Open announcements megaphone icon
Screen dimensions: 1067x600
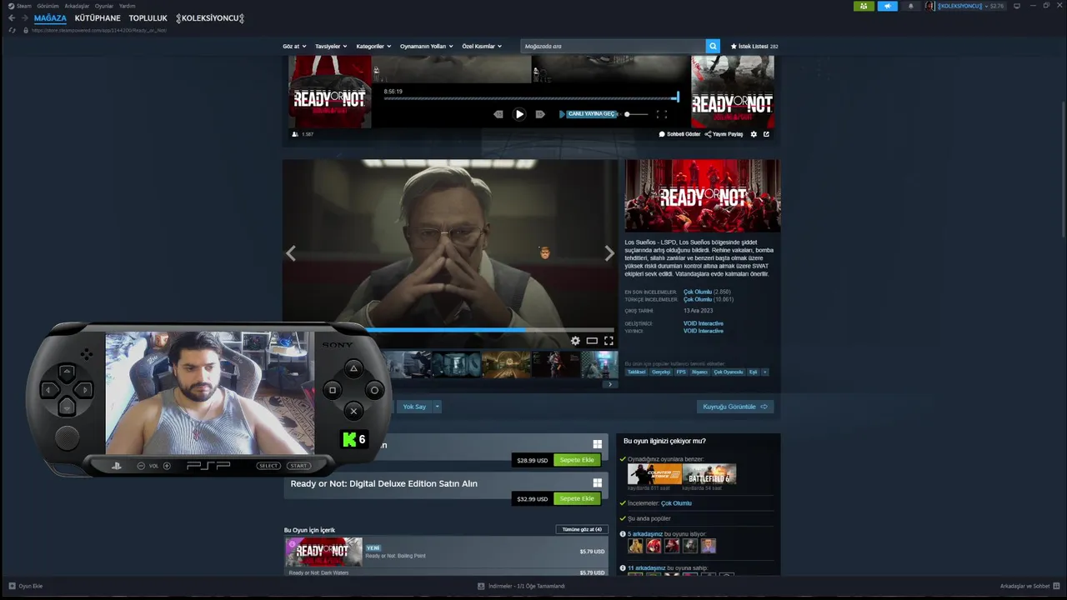coord(887,6)
